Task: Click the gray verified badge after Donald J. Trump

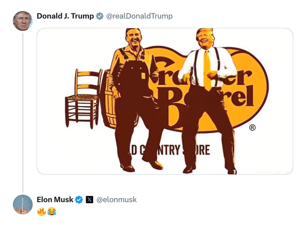Action: click(100, 16)
